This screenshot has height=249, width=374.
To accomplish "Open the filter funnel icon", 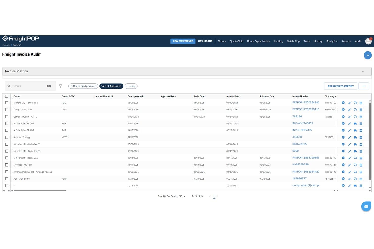I will 60,86.
